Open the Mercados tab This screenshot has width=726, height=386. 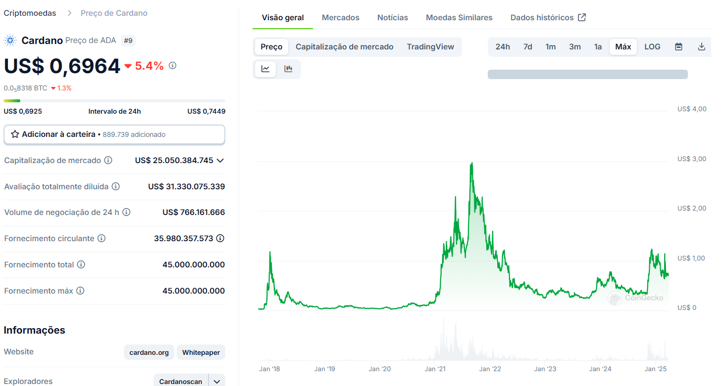coord(341,17)
